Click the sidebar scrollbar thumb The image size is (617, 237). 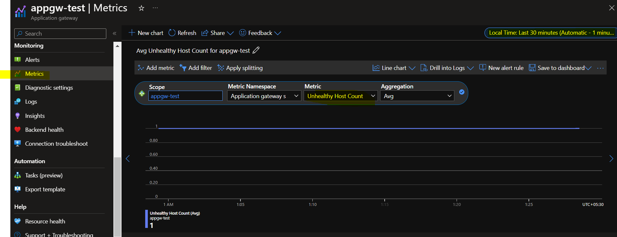117,197
